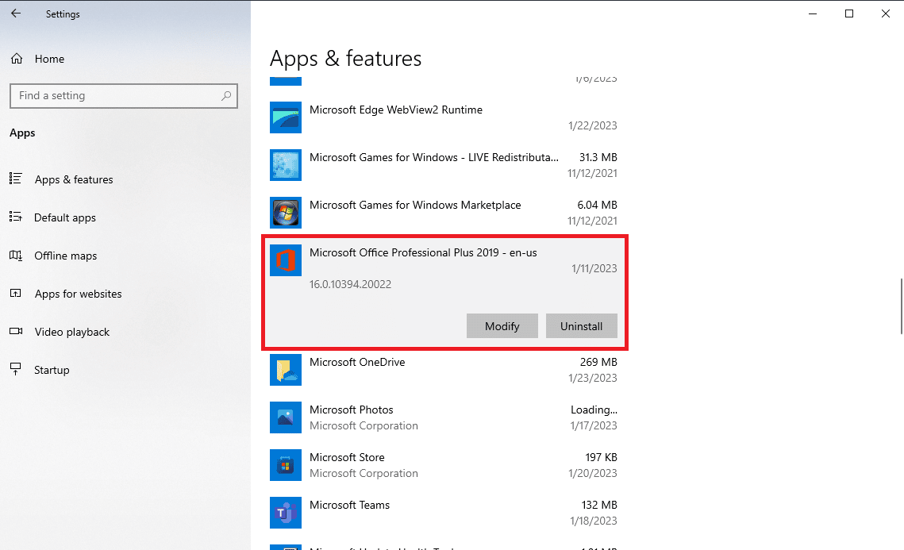
Task: Click the Apps & features list icon
Action: [x=16, y=179]
